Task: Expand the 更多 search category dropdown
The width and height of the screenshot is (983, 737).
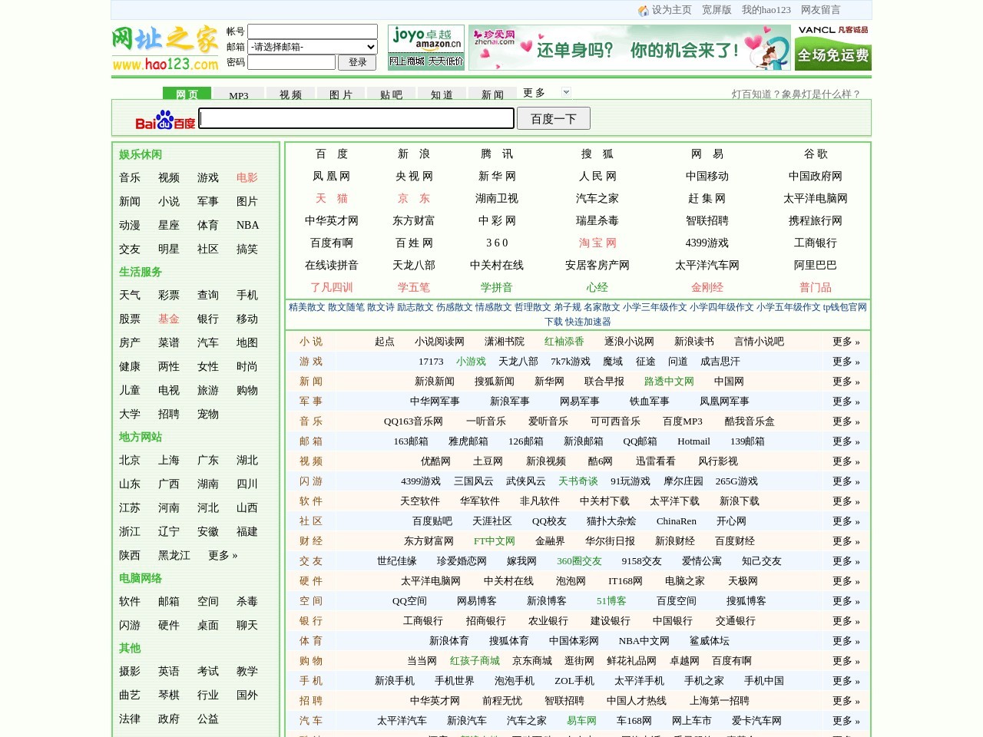Action: coord(567,92)
